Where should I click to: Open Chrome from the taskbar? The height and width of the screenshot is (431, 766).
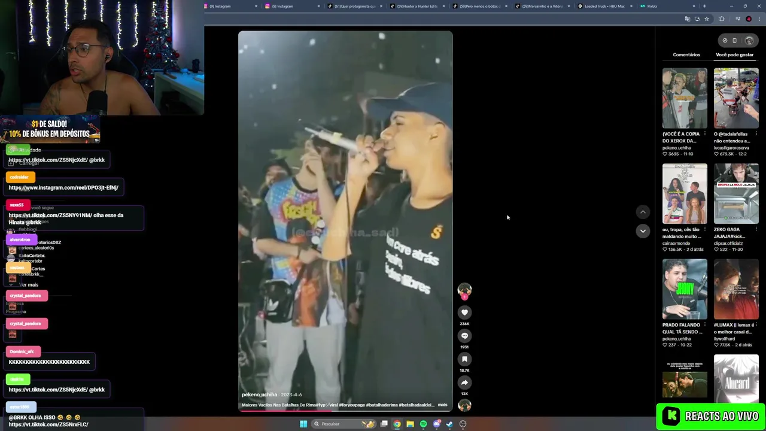point(397,424)
